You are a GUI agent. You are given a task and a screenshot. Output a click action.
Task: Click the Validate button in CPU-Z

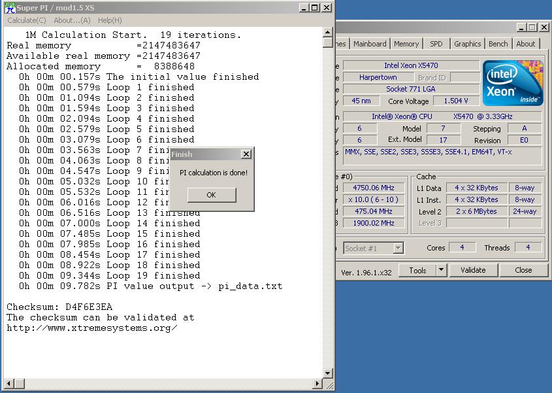(x=473, y=270)
